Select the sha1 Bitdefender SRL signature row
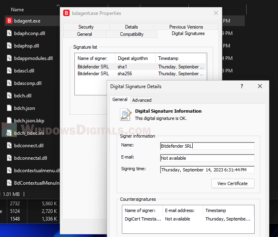 point(141,67)
